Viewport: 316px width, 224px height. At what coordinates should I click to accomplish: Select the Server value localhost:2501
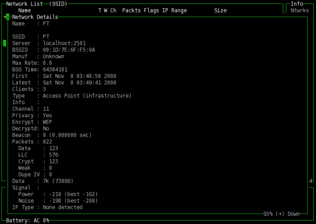pos(64,43)
